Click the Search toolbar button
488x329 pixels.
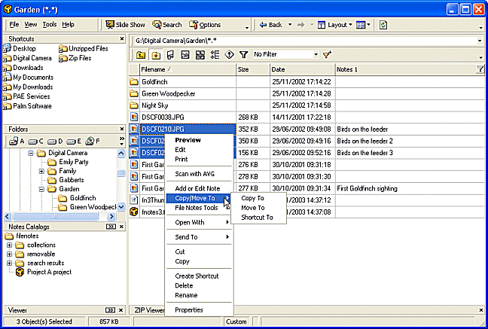click(x=166, y=25)
